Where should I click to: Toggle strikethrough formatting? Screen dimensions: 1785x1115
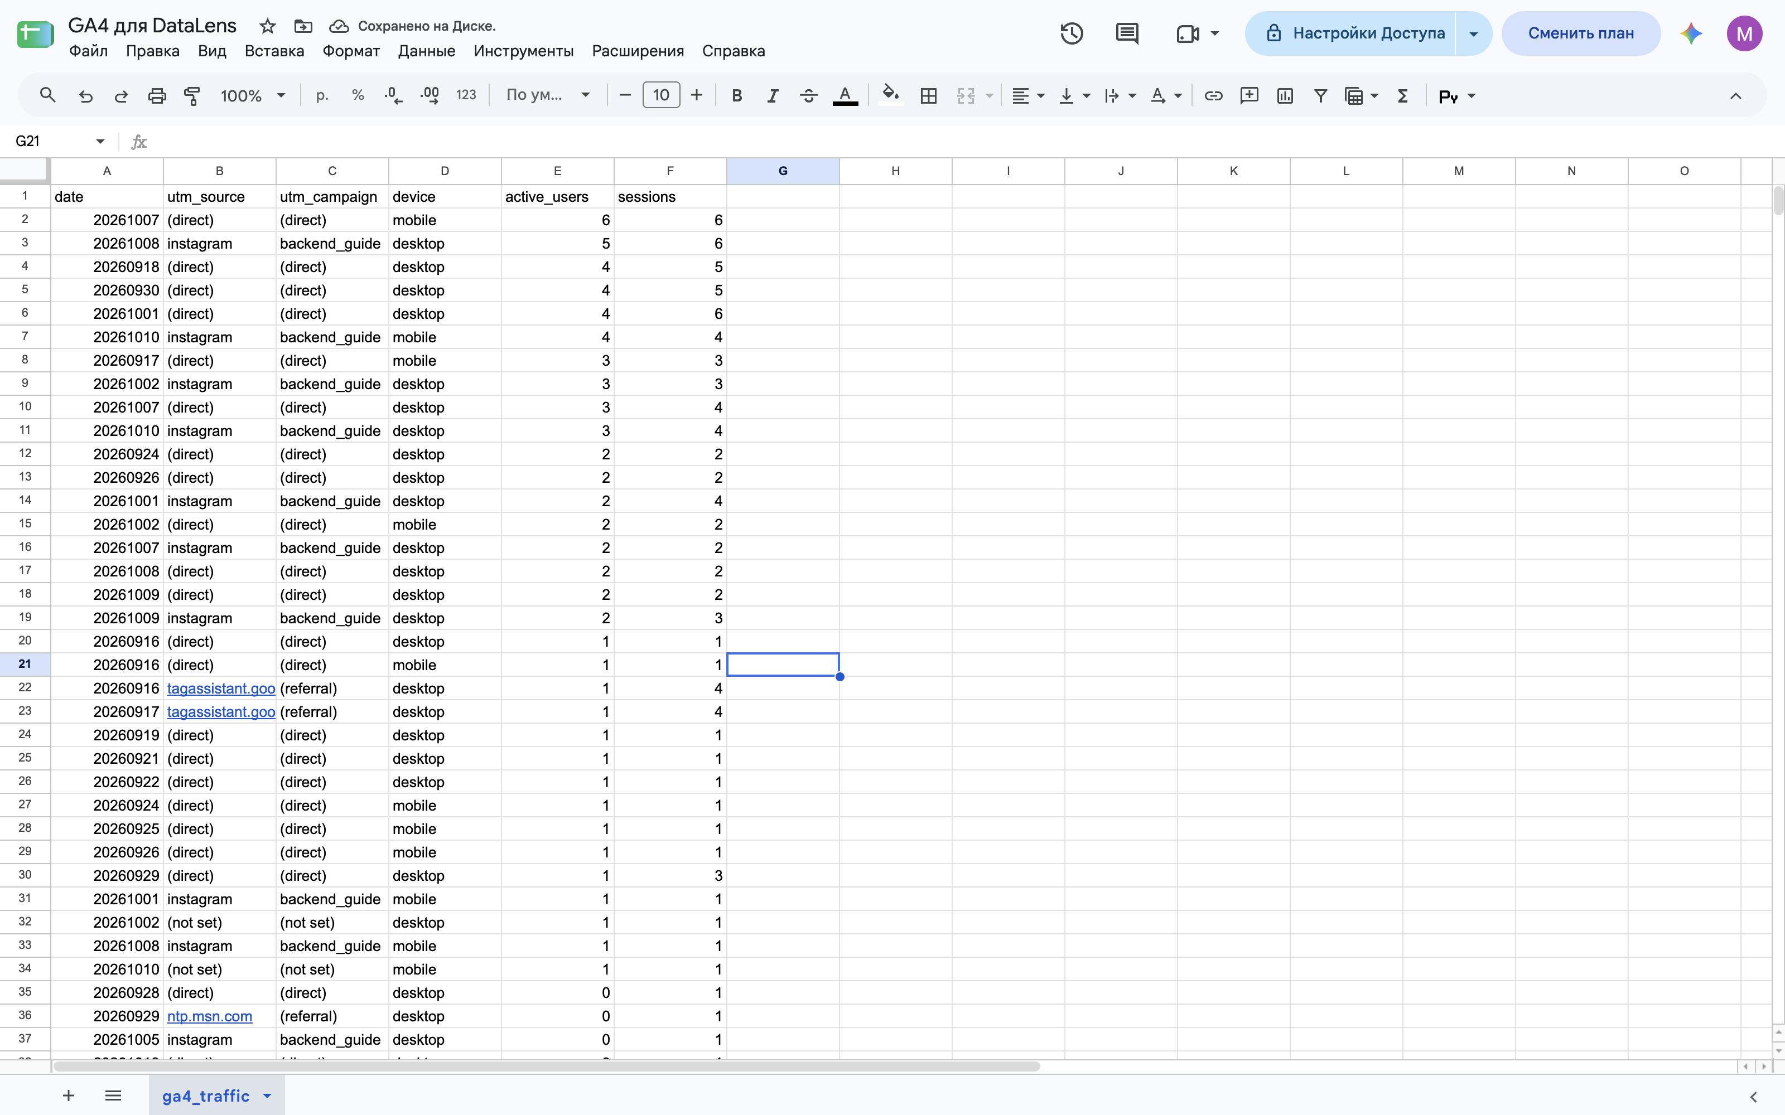pos(808,96)
